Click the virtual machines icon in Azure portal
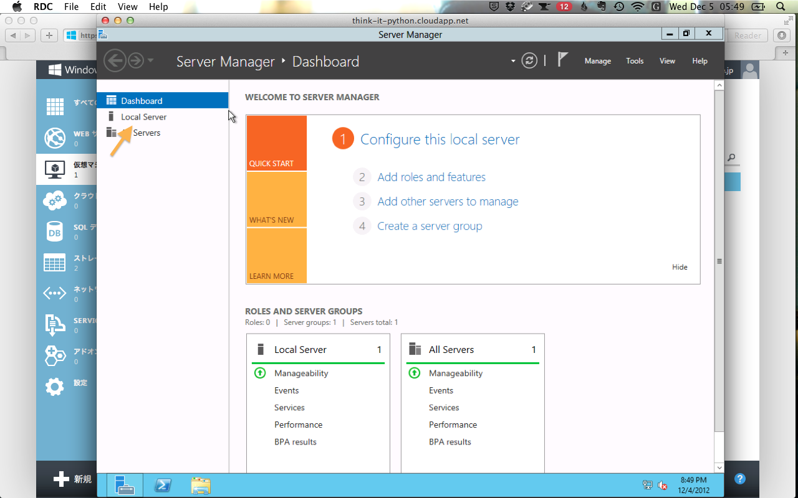Screen dimensions: 798x498 (x=55, y=169)
